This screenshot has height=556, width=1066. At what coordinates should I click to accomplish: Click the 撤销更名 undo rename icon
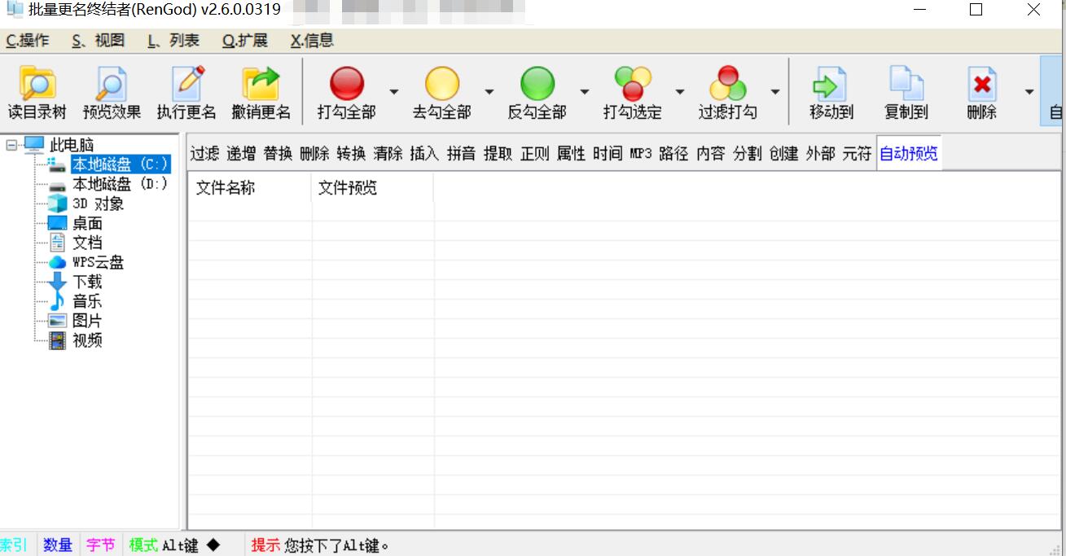pos(261,90)
